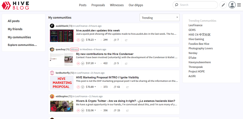Viewport: 243px width, 119px height.
Task: Open Explore communities link
Action: coord(22,45)
